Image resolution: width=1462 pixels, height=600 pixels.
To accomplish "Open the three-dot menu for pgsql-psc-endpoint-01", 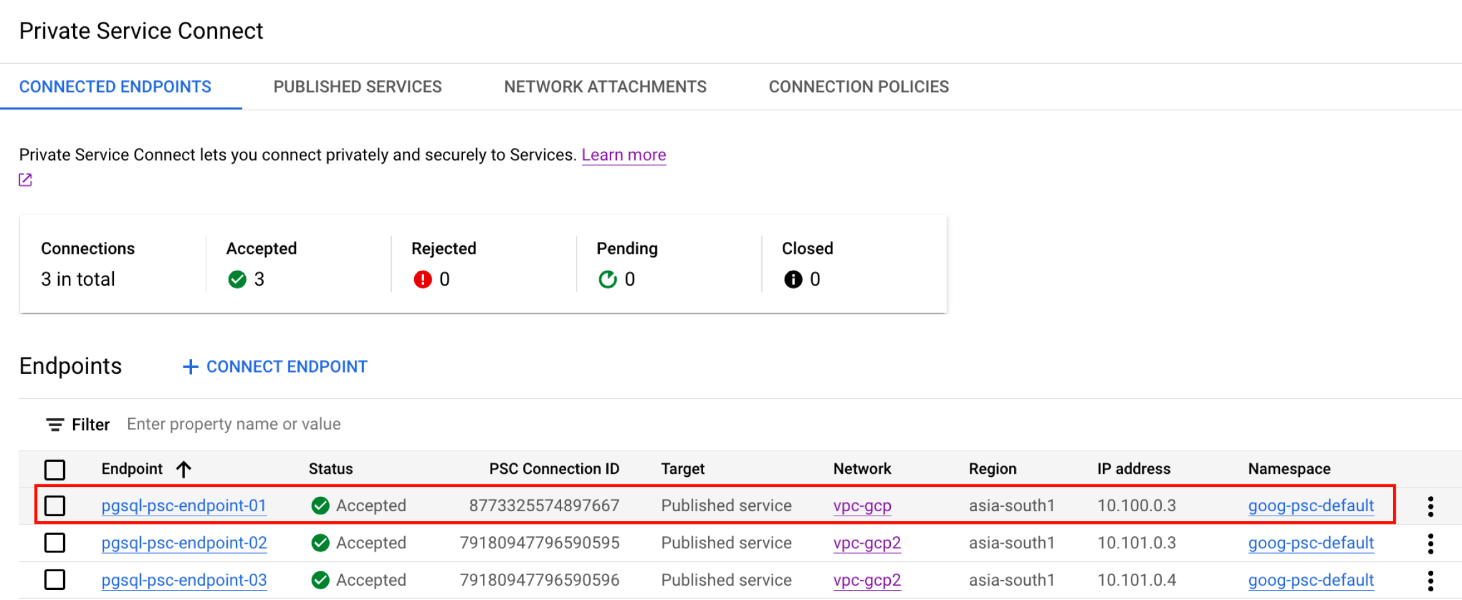I will pos(1430,506).
